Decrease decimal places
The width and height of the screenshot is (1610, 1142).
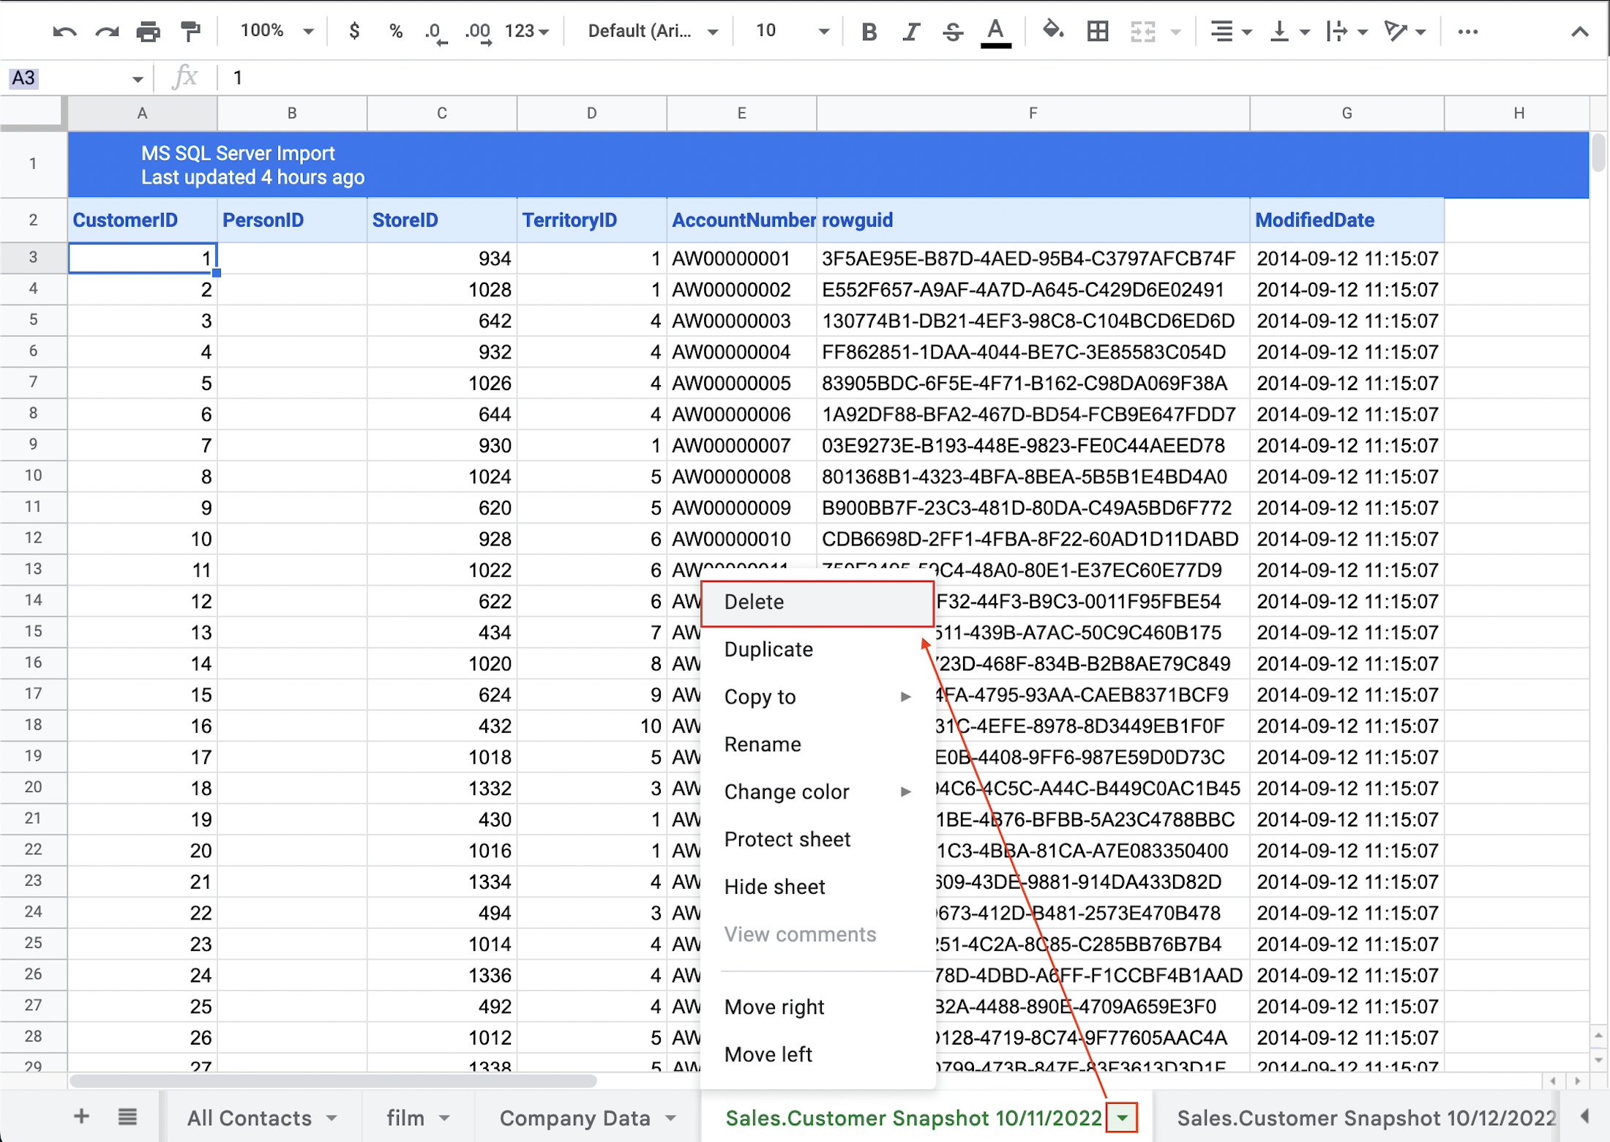pyautogui.click(x=433, y=31)
